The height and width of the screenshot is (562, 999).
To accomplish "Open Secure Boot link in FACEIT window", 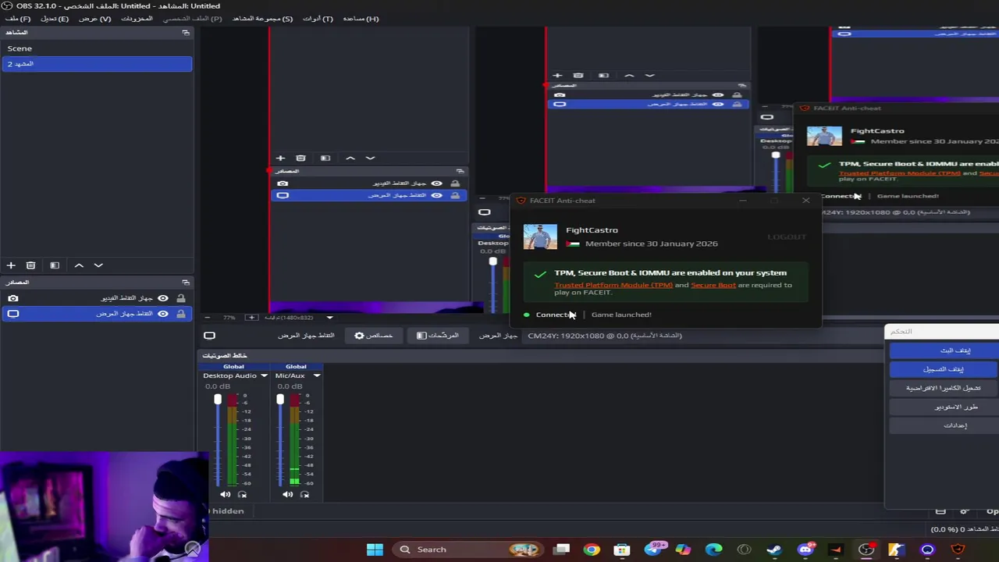I will click(x=713, y=285).
